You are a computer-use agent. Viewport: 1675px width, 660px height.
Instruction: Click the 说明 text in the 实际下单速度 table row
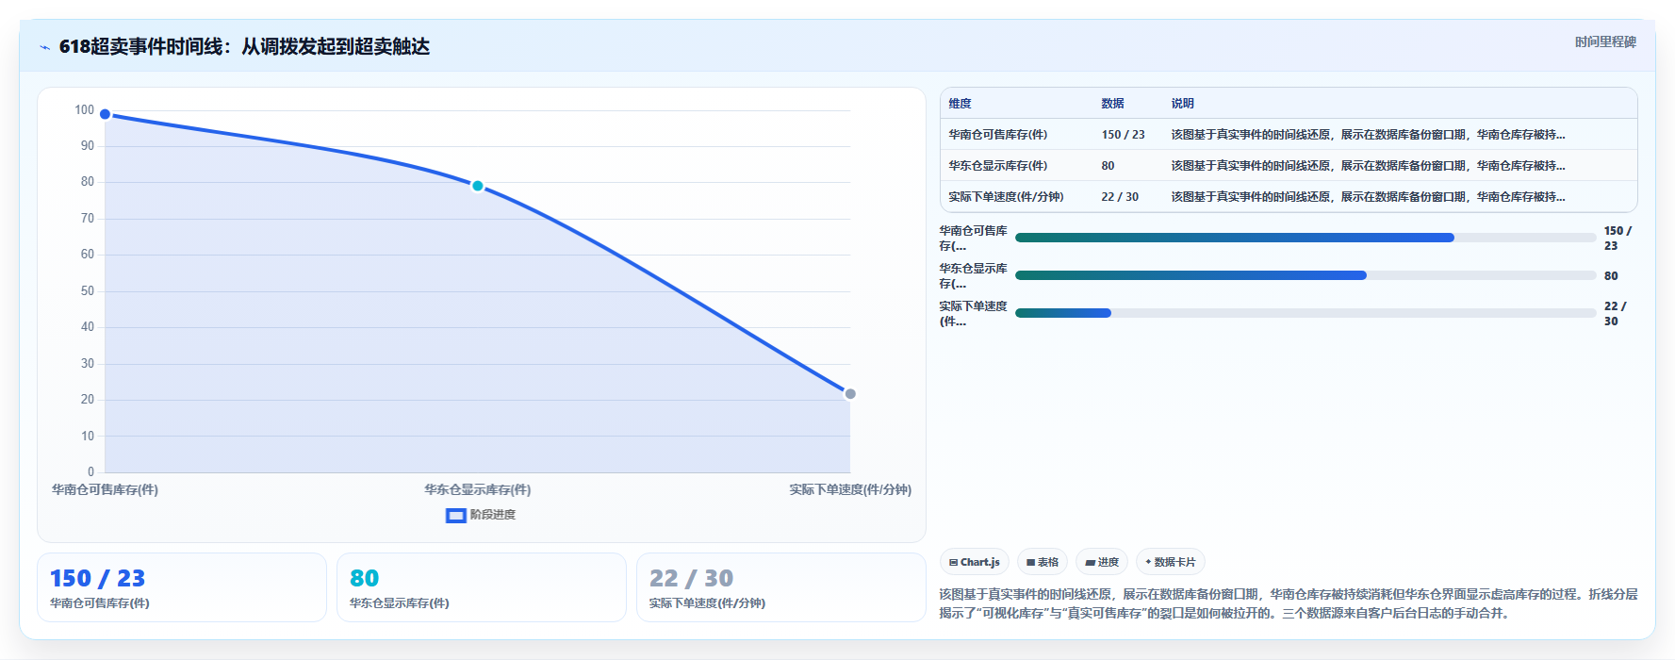(1368, 197)
